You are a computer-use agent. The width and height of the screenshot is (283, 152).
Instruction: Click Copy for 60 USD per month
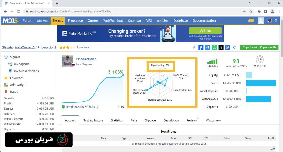259,47
